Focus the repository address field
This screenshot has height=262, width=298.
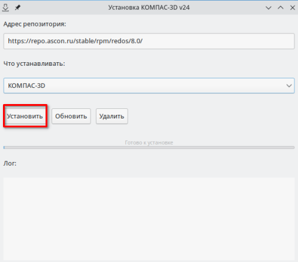pyautogui.click(x=149, y=41)
